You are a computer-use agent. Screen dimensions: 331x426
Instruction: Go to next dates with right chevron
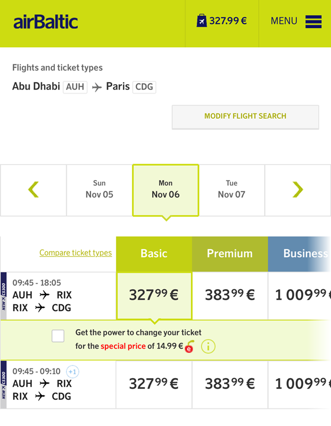pos(298,190)
